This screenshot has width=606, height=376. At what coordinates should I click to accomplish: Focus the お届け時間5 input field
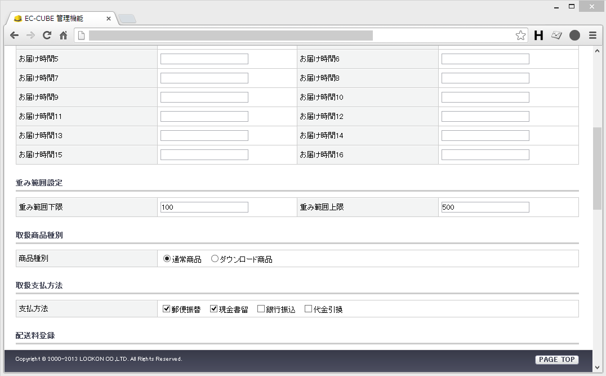click(x=204, y=59)
